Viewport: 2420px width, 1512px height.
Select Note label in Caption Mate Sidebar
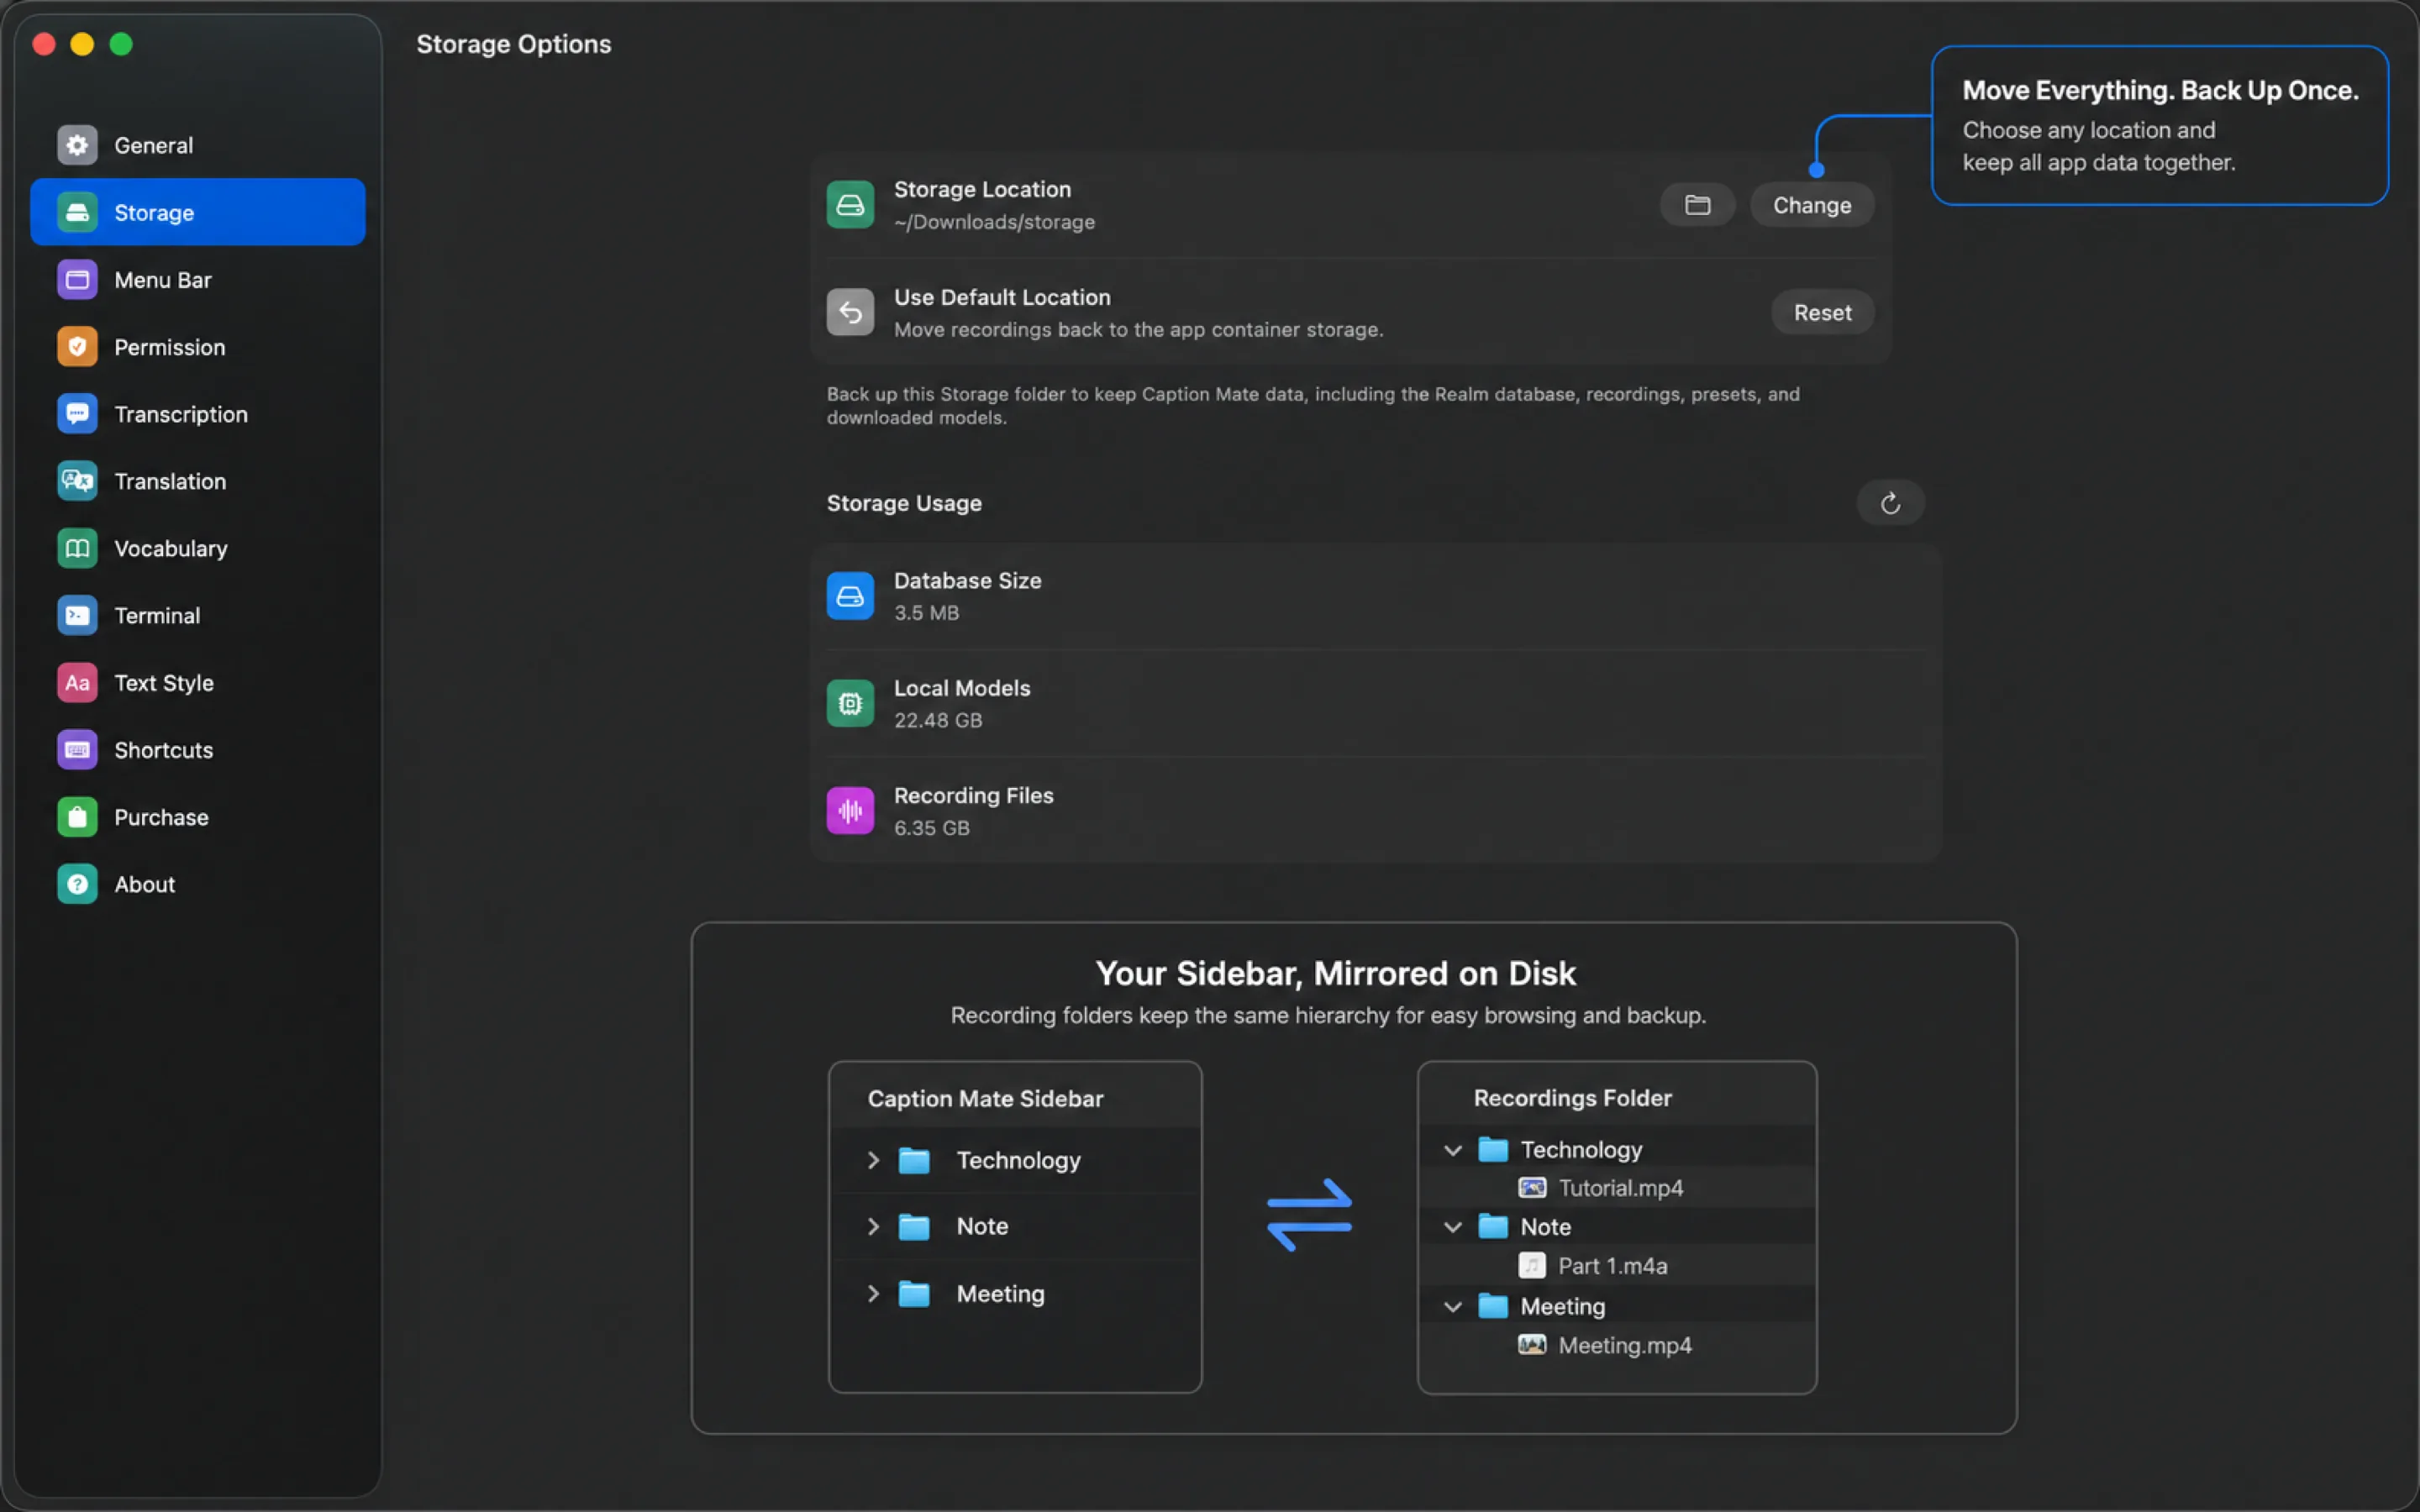coord(982,1226)
